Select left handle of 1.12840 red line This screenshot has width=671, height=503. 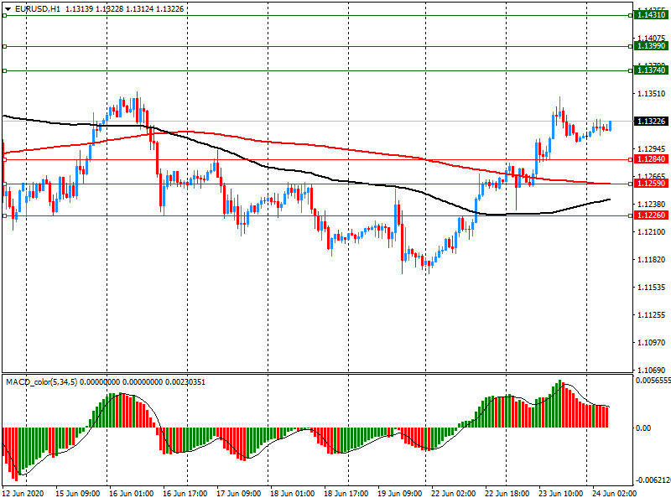click(x=5, y=159)
